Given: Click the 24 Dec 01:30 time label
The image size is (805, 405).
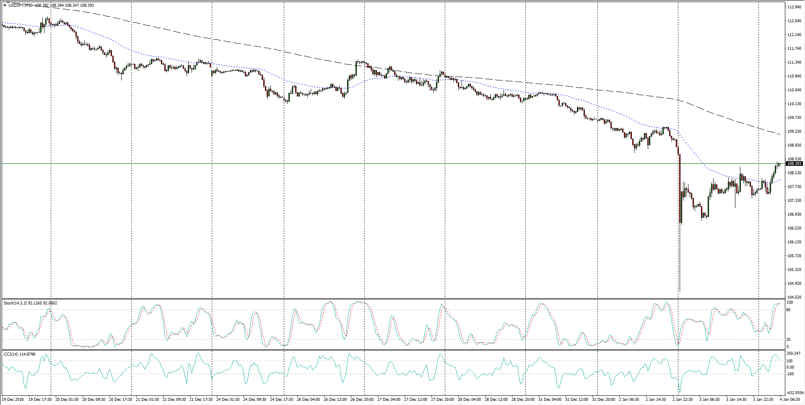Looking at the screenshot, I should pos(228,399).
